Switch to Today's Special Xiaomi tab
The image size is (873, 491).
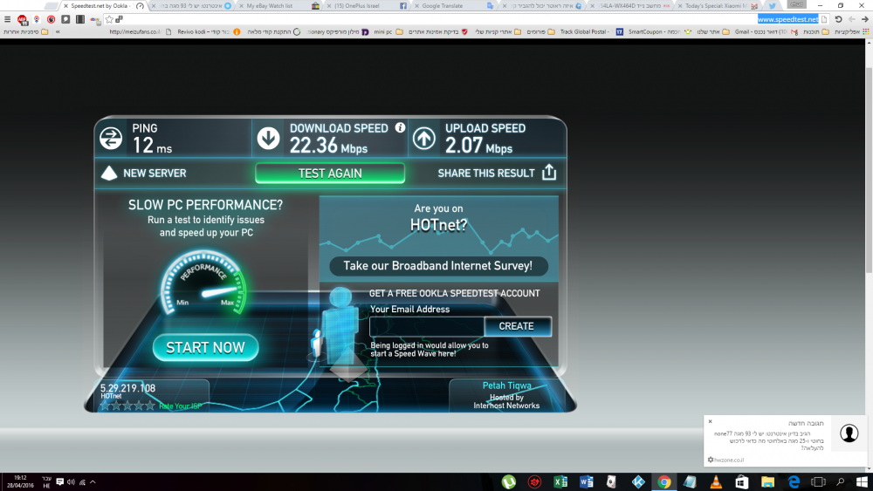click(717, 5)
